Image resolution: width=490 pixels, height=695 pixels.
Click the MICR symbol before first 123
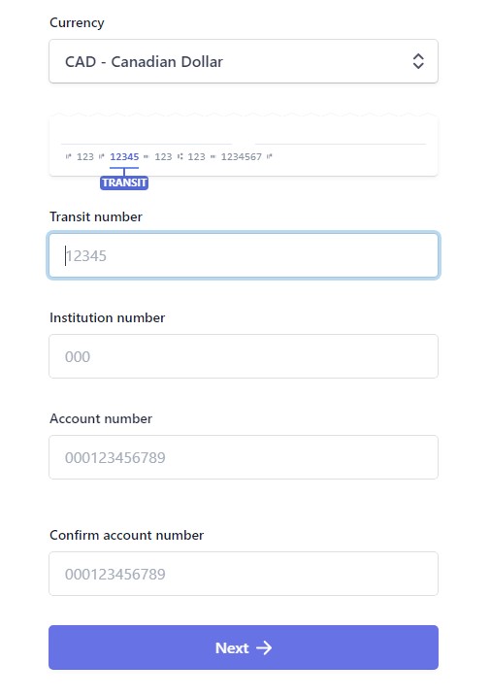point(68,156)
